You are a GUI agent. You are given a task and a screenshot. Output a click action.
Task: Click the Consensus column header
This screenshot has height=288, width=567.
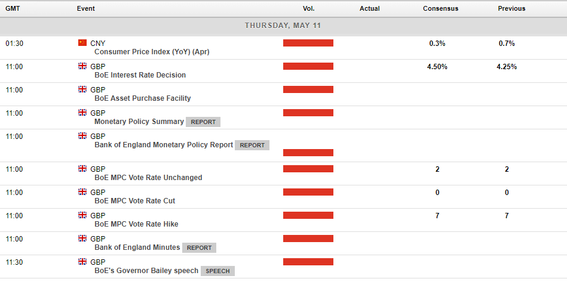[440, 8]
